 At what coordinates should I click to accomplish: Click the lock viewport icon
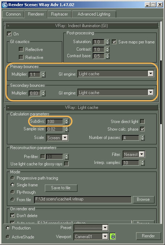pyautogui.click(x=113, y=236)
